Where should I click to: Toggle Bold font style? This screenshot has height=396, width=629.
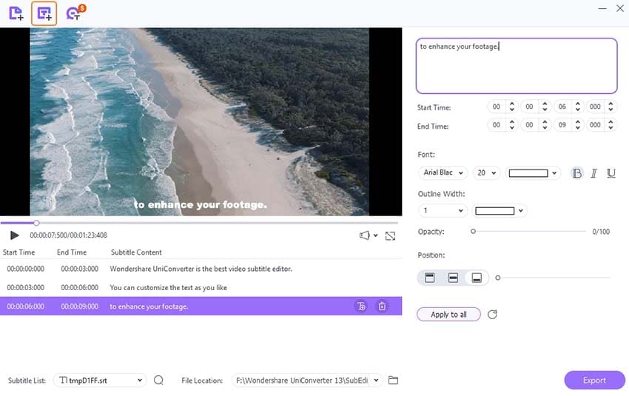pos(577,173)
